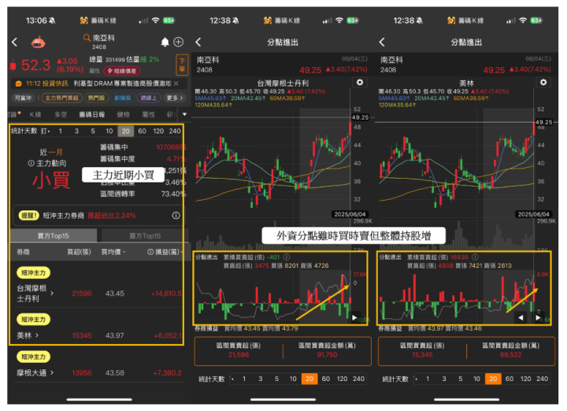
Task: Tap the 主力熱門買超 tag
Action: (62, 98)
